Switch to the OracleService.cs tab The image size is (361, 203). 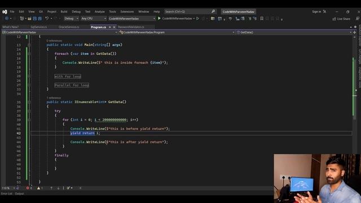click(69, 27)
